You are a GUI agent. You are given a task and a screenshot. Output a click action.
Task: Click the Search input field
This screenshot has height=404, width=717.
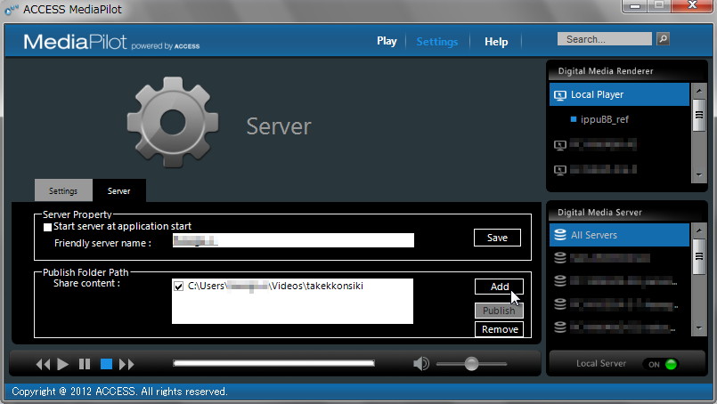pos(605,39)
